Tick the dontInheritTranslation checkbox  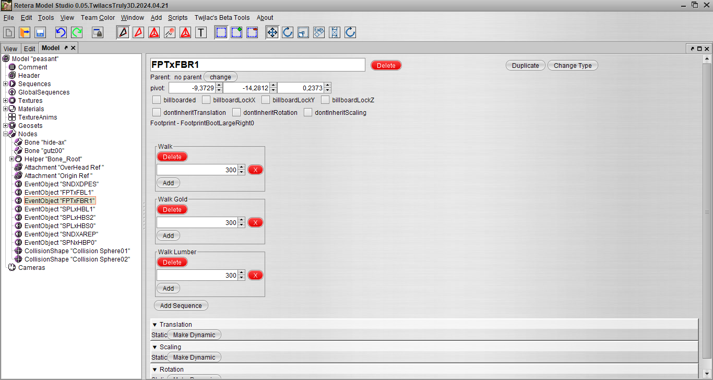(x=157, y=112)
